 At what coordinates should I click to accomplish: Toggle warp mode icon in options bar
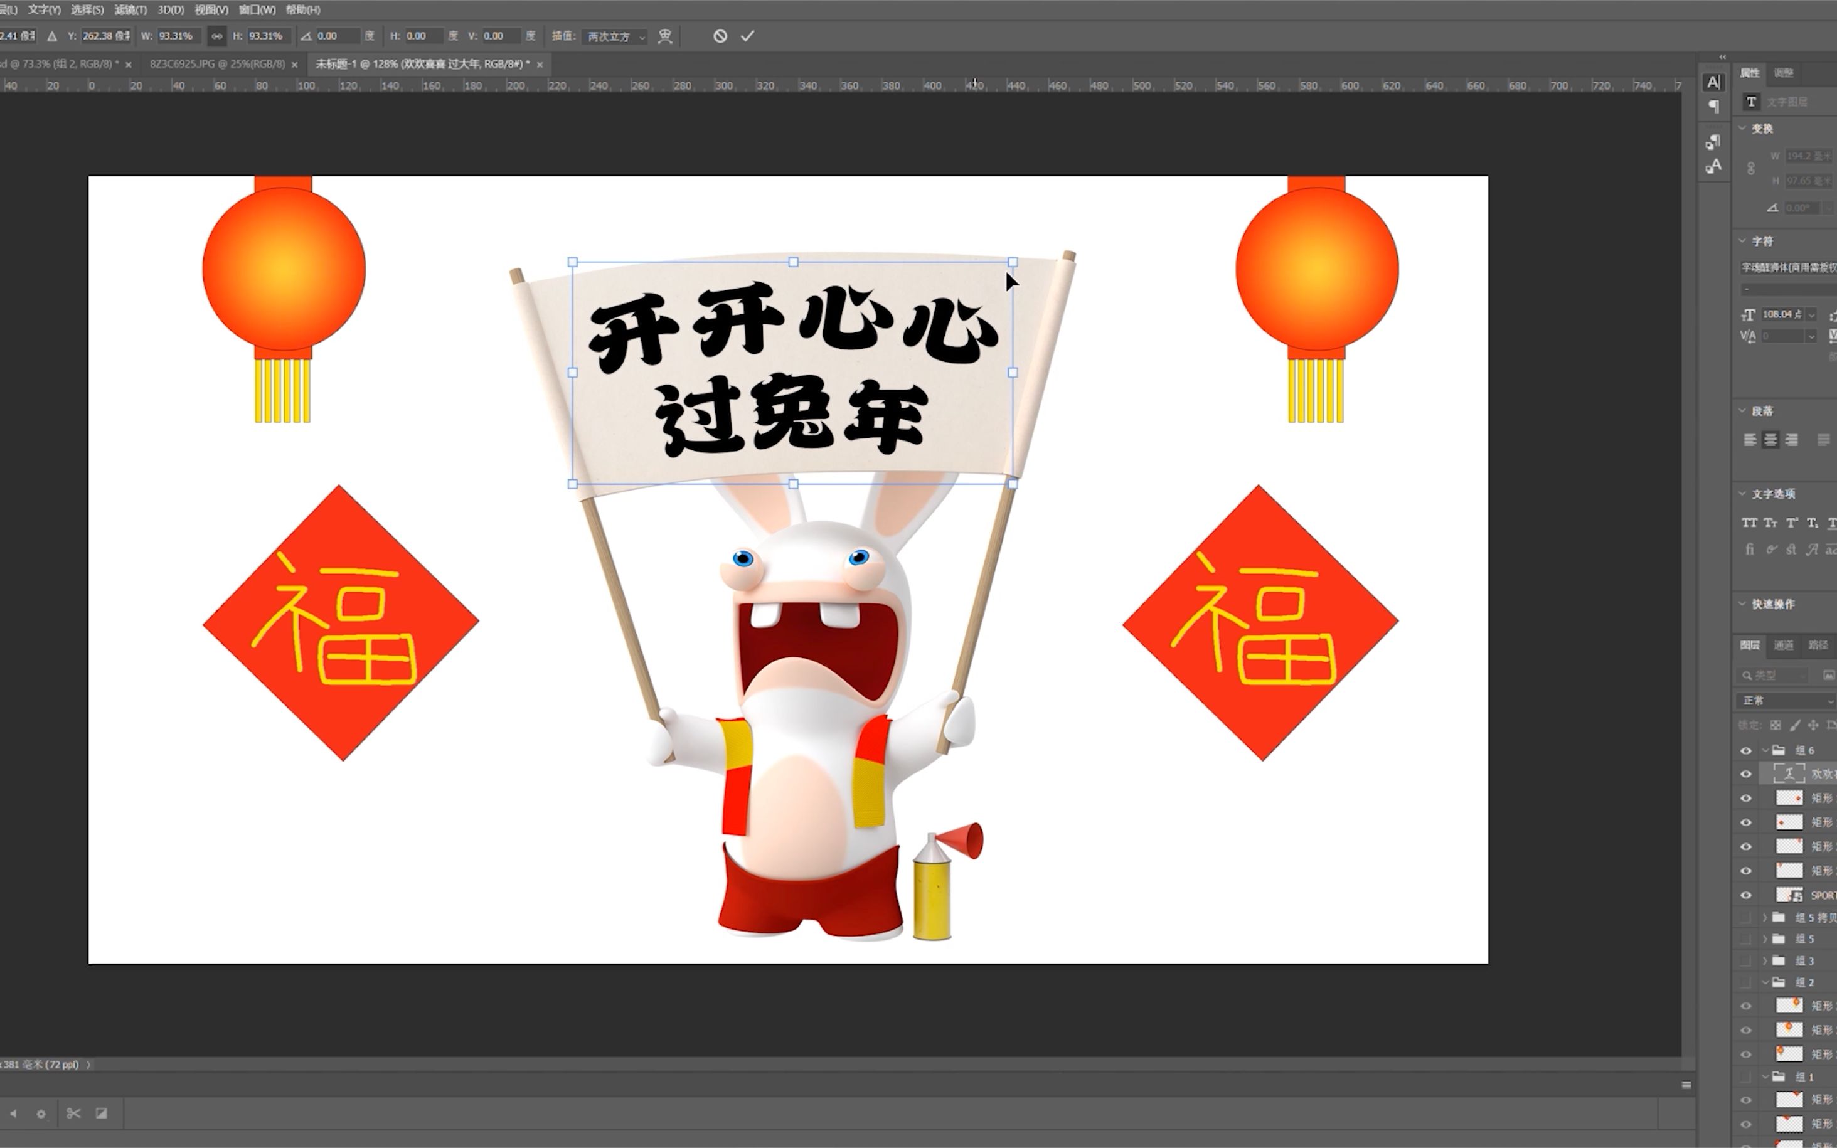click(x=665, y=36)
